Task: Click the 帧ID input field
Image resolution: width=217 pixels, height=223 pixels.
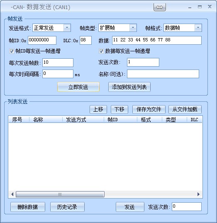Action: pyautogui.click(x=42, y=40)
